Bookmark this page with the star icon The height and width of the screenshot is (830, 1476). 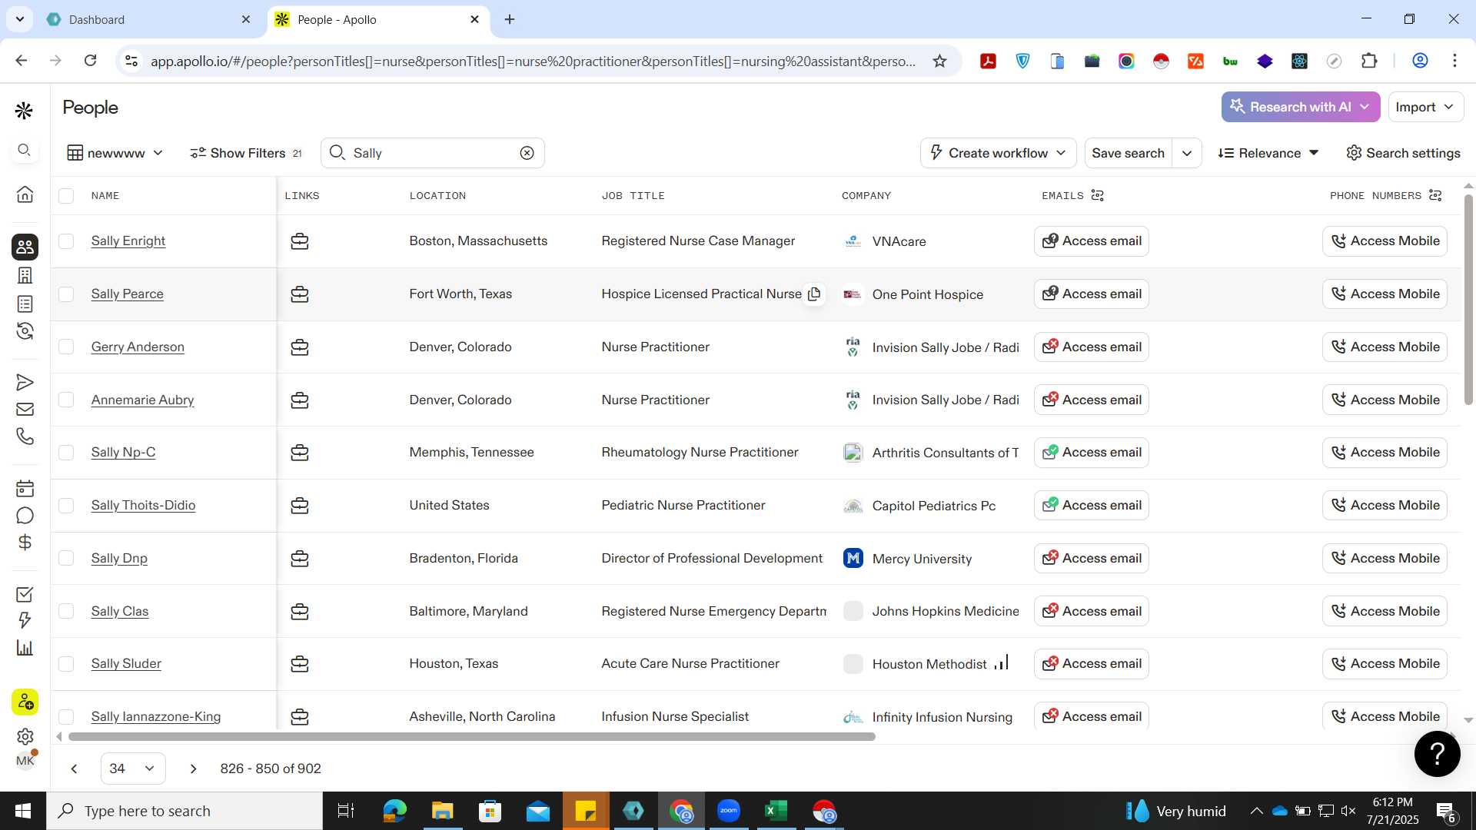[x=939, y=61]
